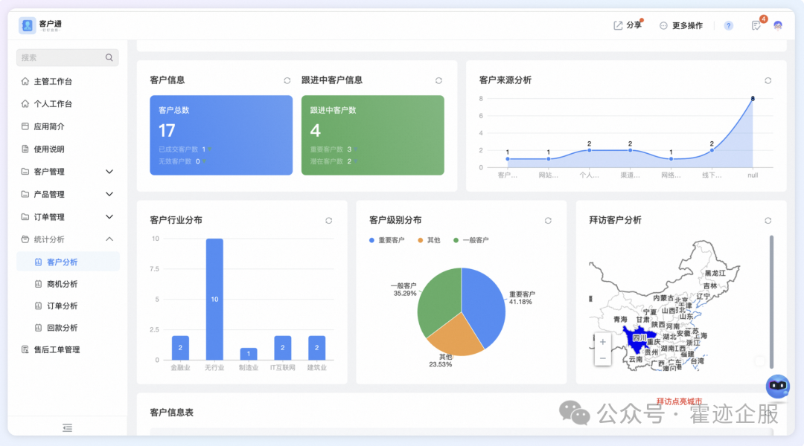The width and height of the screenshot is (804, 446).
Task: Refresh the 拜访客户分析 map
Action: [x=768, y=220]
